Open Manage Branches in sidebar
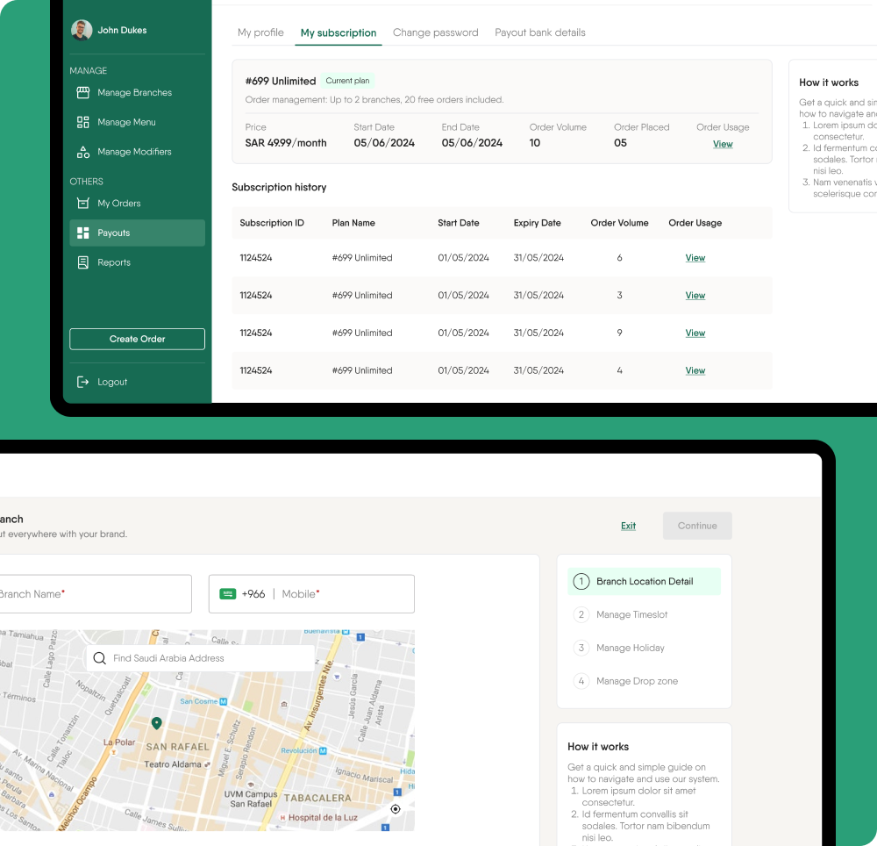 tap(137, 93)
